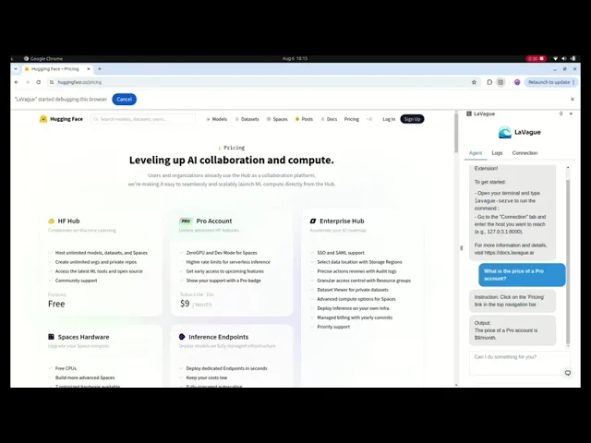The image size is (591, 443).
Task: Cancel LaVague debugging of this browser
Action: point(124,100)
